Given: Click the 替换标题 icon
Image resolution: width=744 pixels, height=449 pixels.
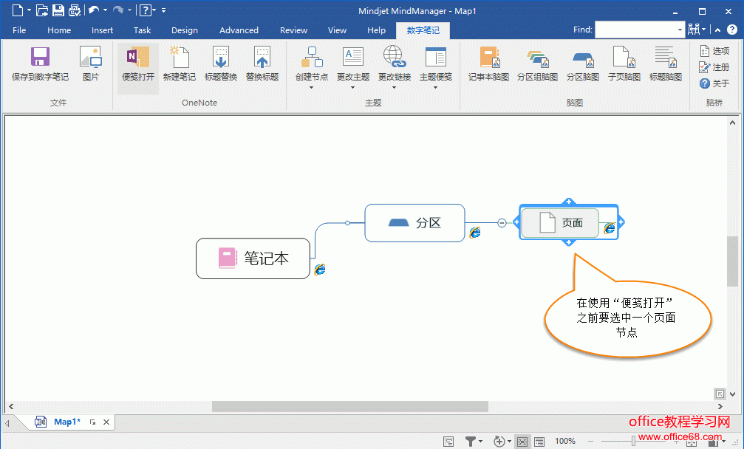Looking at the screenshot, I should point(262,58).
